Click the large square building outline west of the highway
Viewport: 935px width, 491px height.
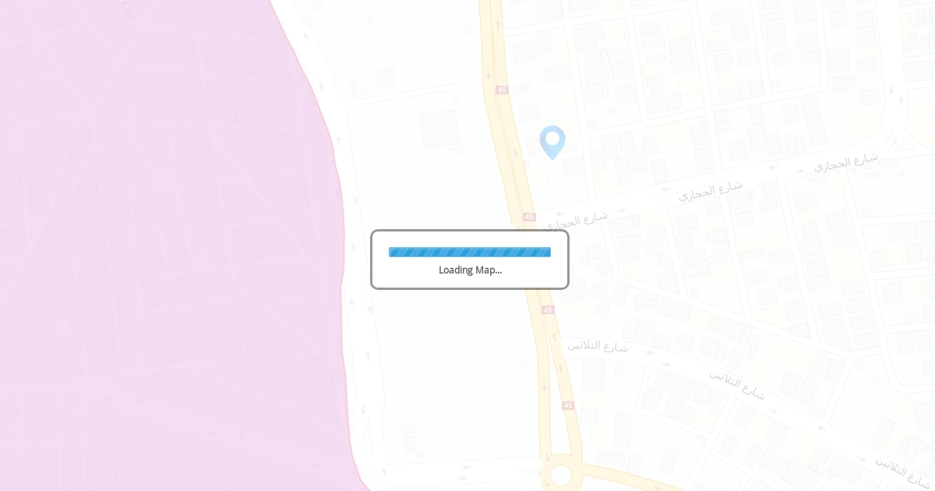tap(439, 129)
